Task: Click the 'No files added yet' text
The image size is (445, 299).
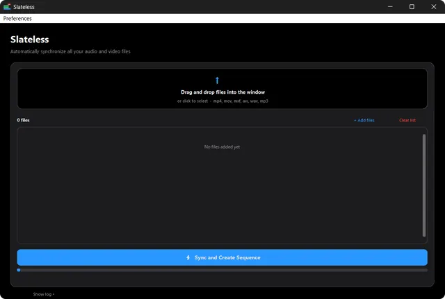Action: coord(222,146)
